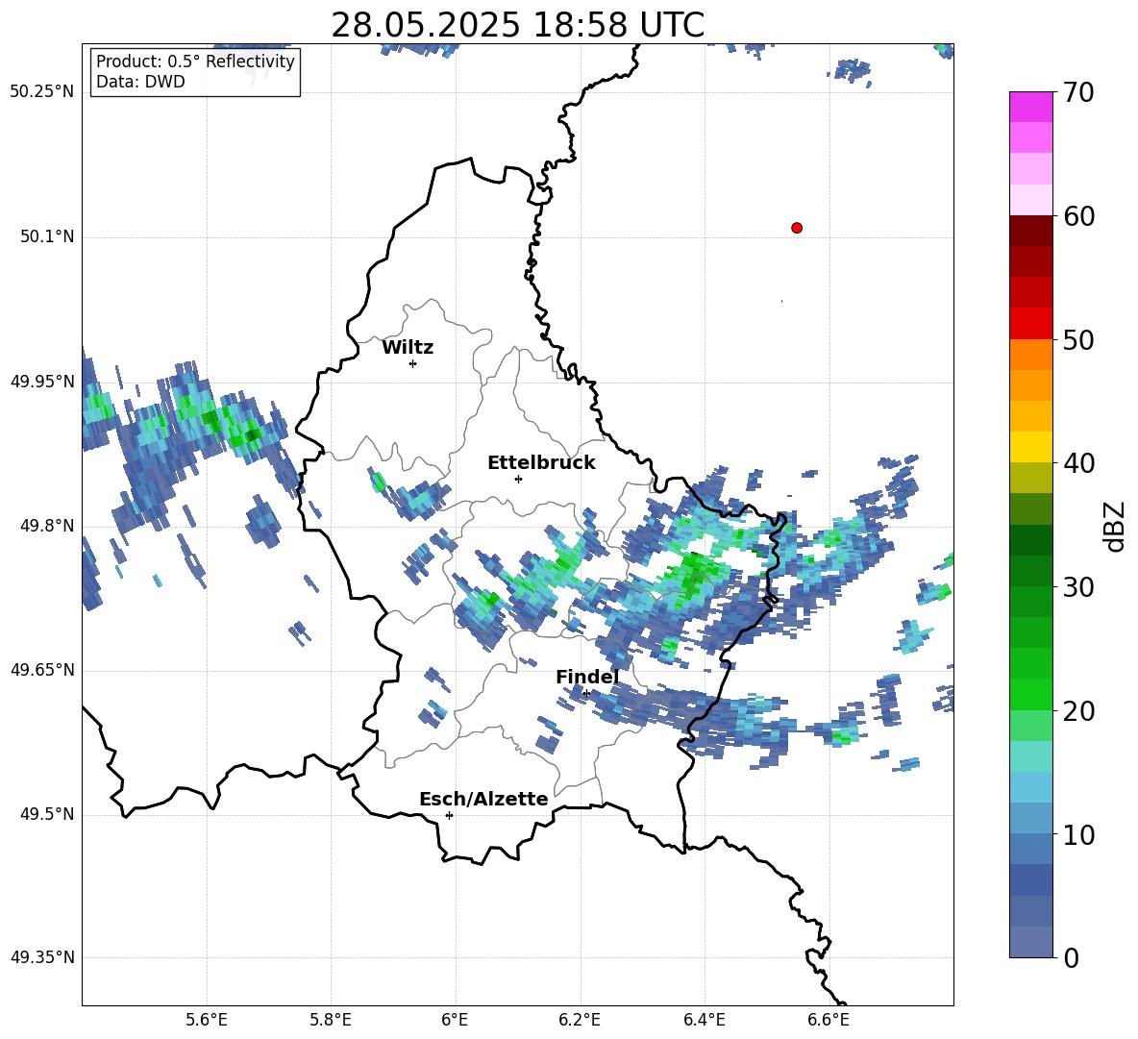Click the colorbar value 60
The image size is (1138, 1039).
pyautogui.click(x=1078, y=216)
